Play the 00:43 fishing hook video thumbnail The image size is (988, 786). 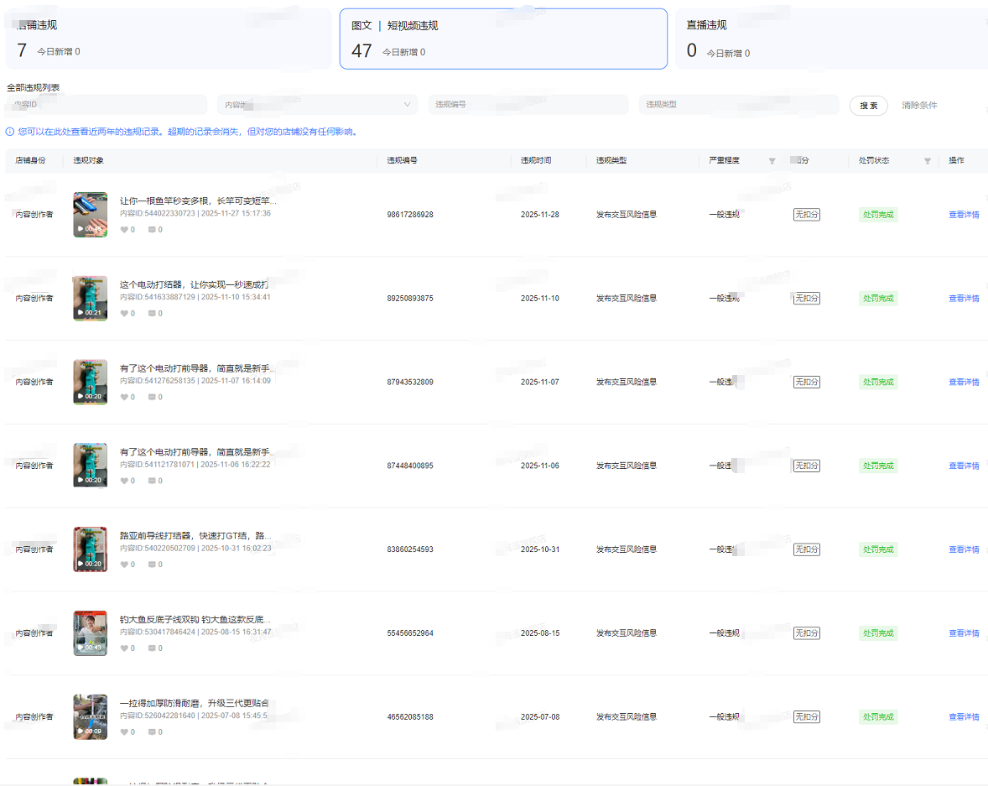90,633
